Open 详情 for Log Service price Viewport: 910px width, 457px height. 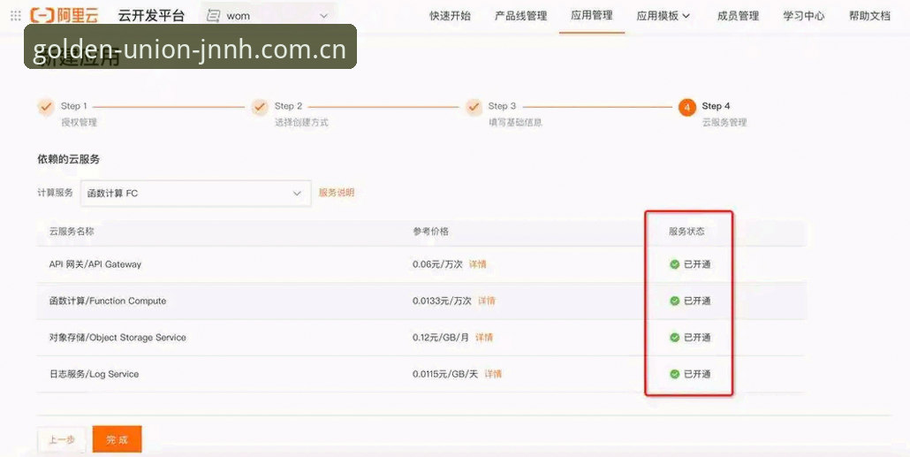(493, 374)
